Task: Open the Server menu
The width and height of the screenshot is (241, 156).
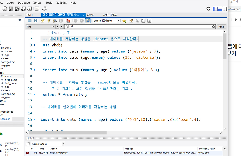Action: pos(37,3)
